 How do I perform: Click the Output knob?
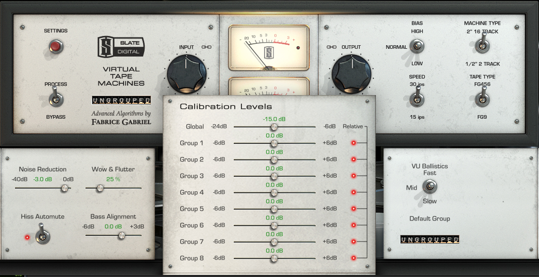click(x=352, y=74)
